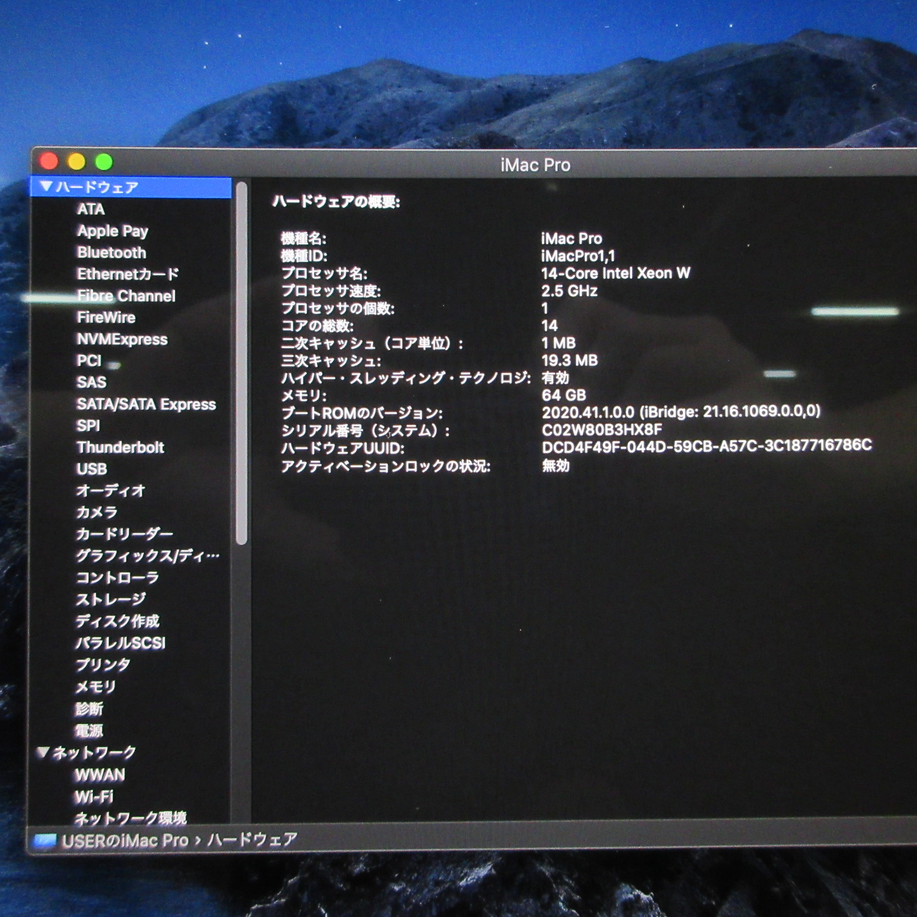Collapse the ネットワーク disclosure triangle
This screenshot has width=917, height=917.
44,752
